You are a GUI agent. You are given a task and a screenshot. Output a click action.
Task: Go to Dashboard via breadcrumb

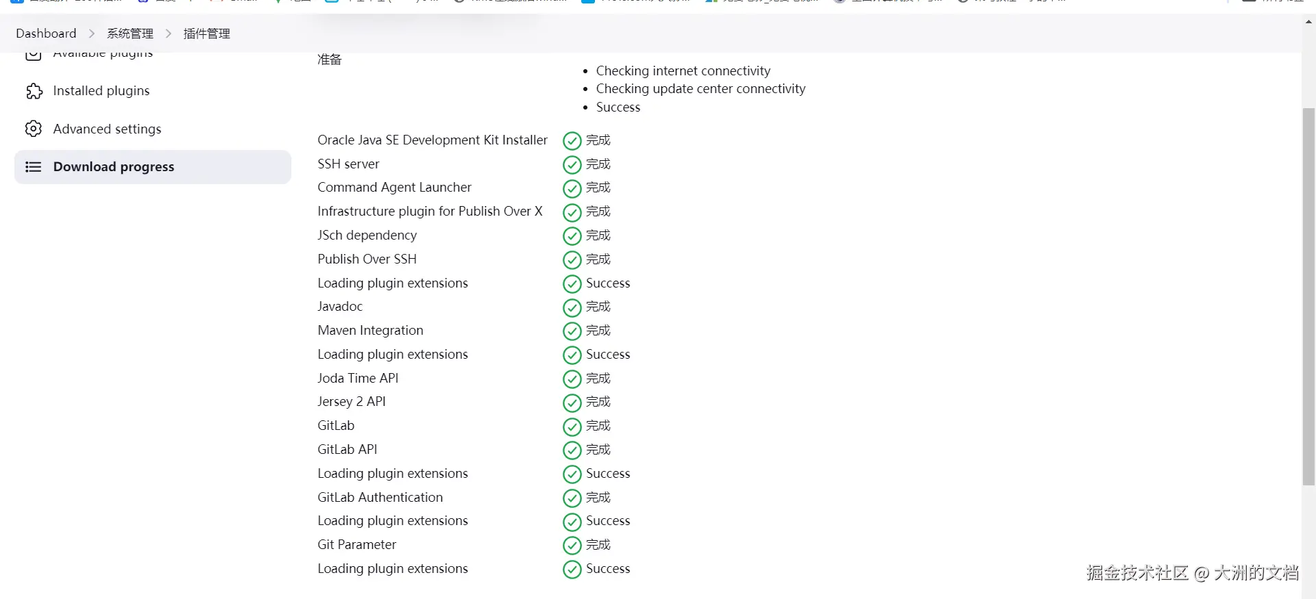click(x=46, y=34)
